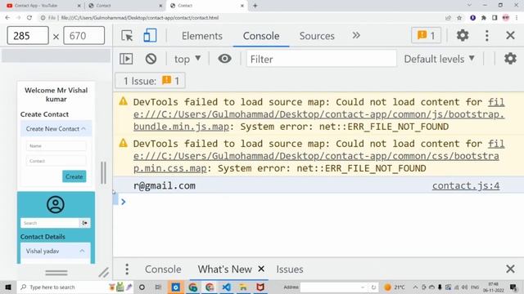Screen dimensions: 524x294
Task: Close the bottom drawer
Action: (x=510, y=269)
